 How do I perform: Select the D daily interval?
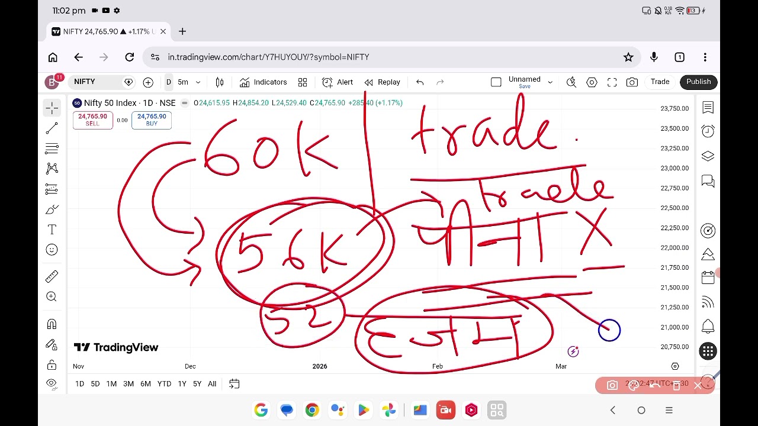click(169, 82)
